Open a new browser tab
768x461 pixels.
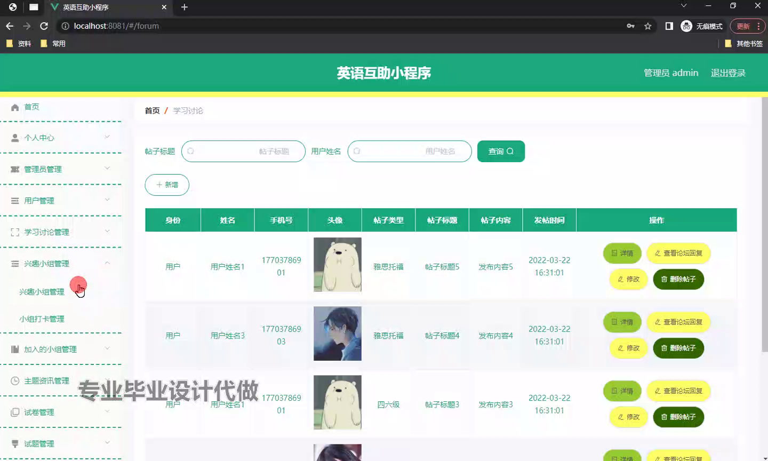coord(185,7)
